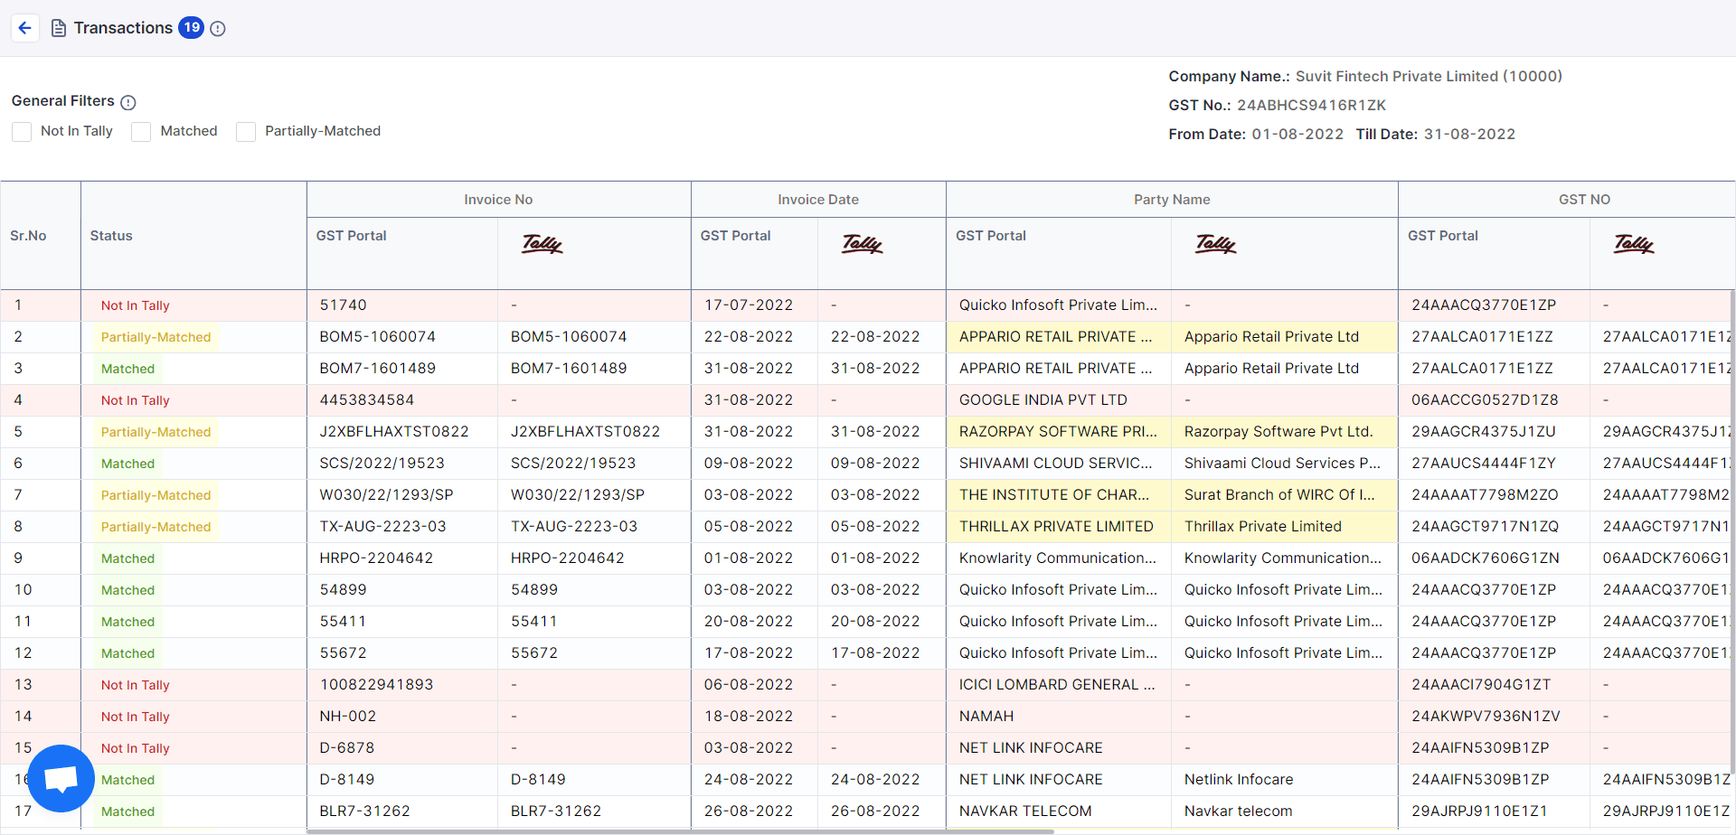Click the GST NO group header

(1584, 200)
